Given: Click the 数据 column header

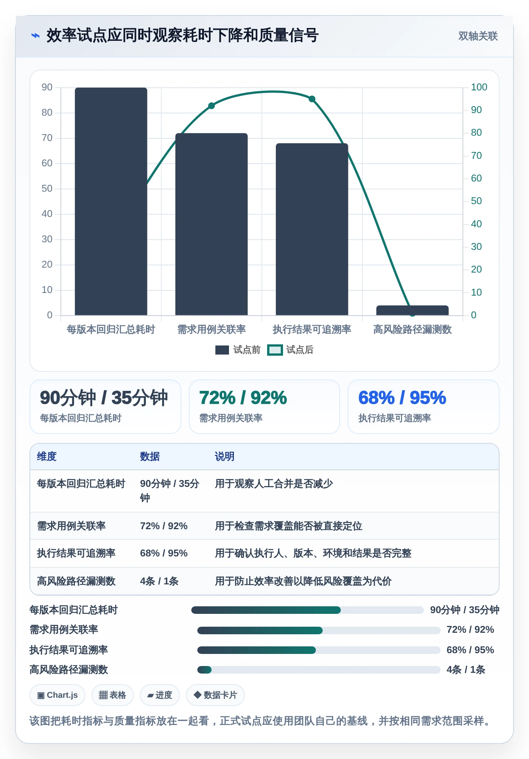Looking at the screenshot, I should 150,457.
